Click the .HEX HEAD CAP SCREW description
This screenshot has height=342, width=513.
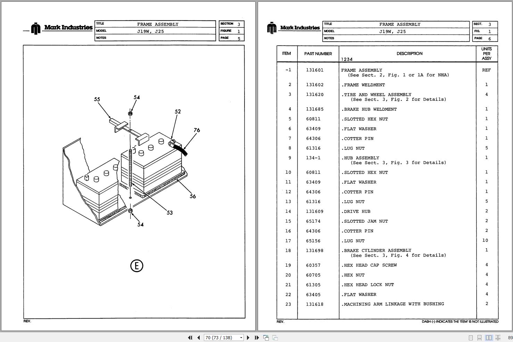click(369, 265)
